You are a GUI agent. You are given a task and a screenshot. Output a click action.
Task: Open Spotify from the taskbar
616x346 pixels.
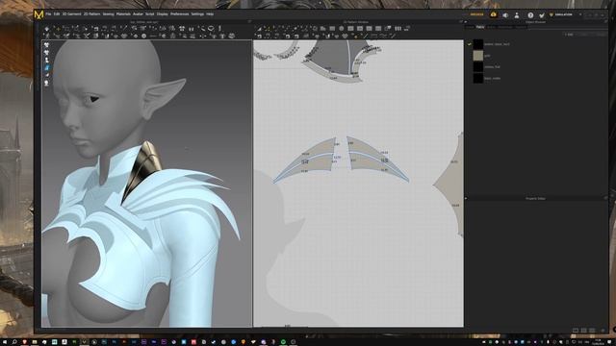tap(283, 342)
